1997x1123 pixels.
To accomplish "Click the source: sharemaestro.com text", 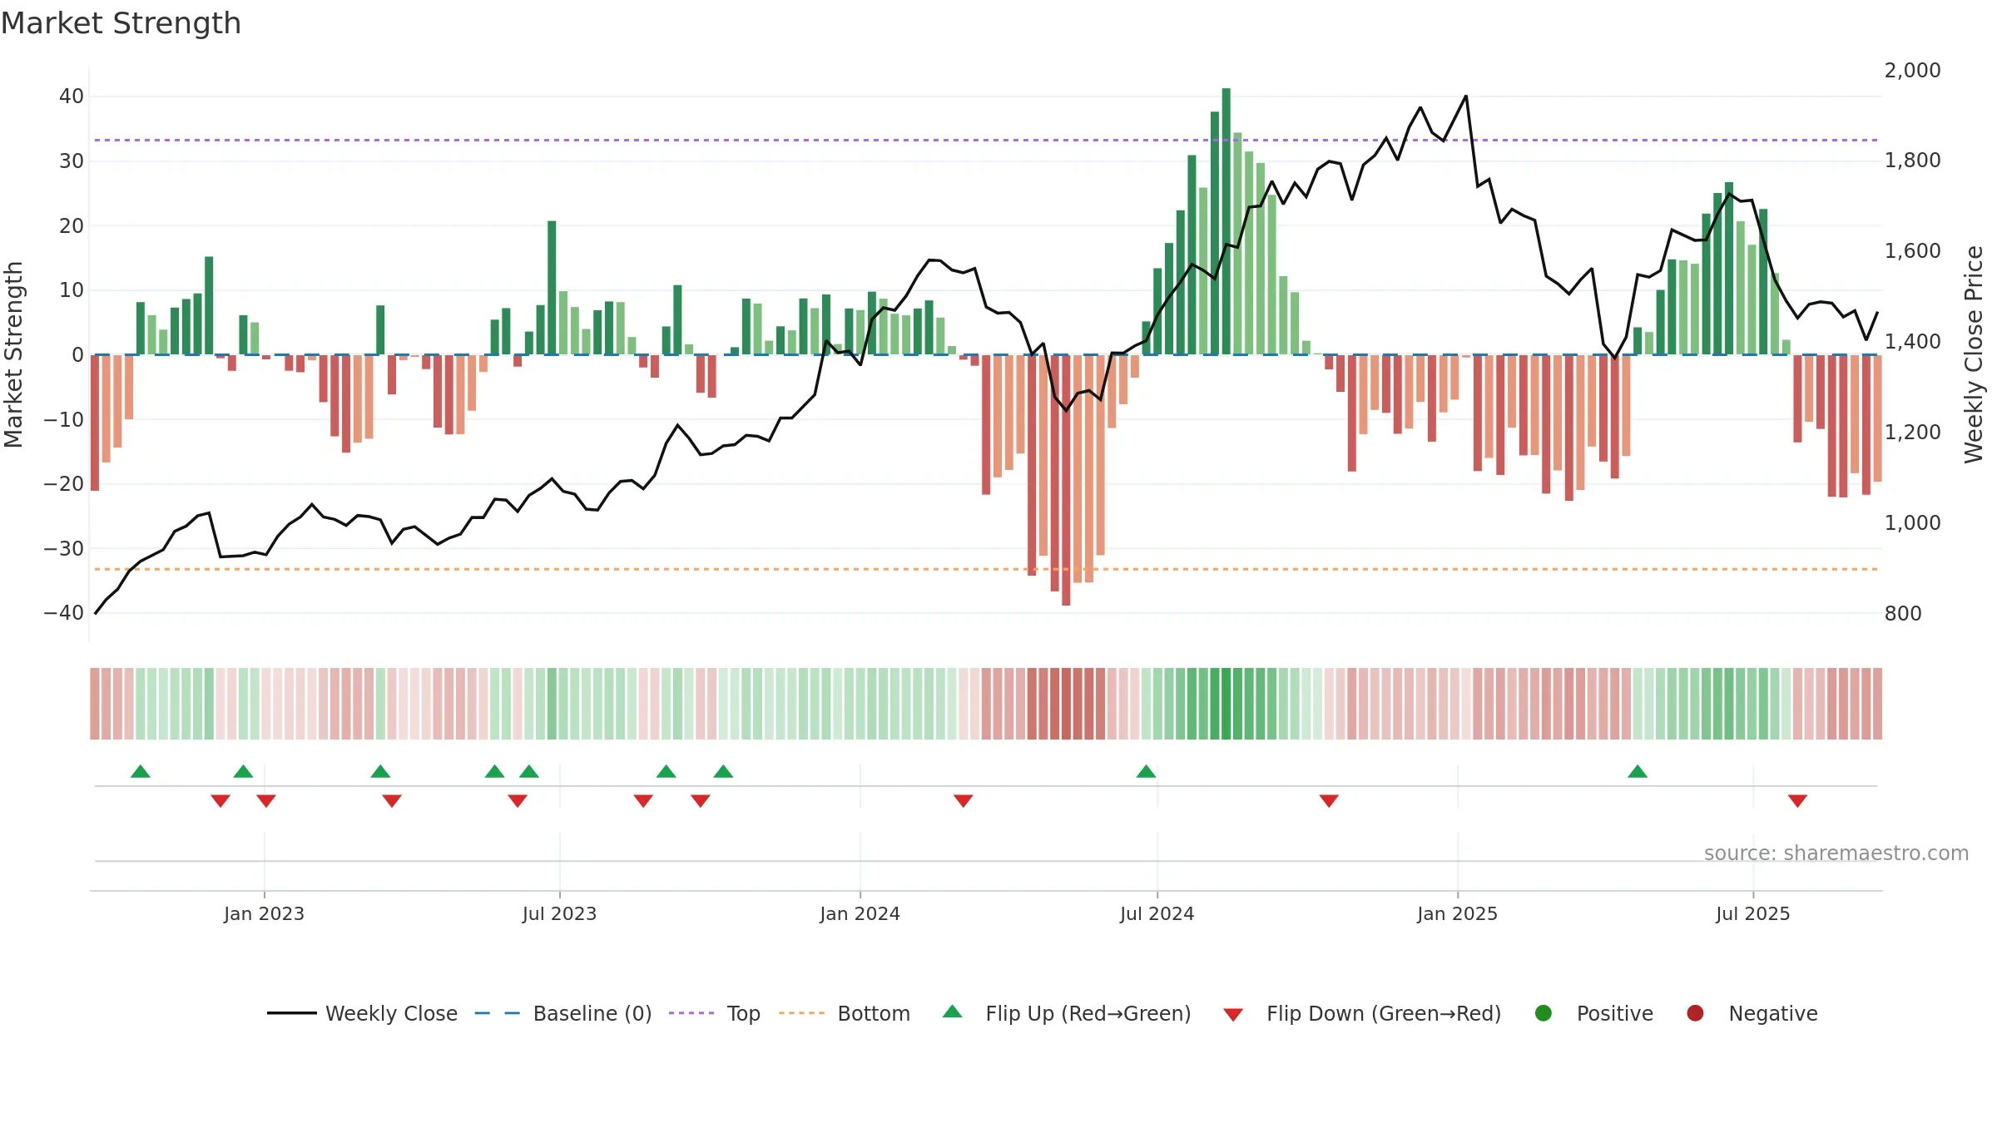I will click(x=1836, y=853).
